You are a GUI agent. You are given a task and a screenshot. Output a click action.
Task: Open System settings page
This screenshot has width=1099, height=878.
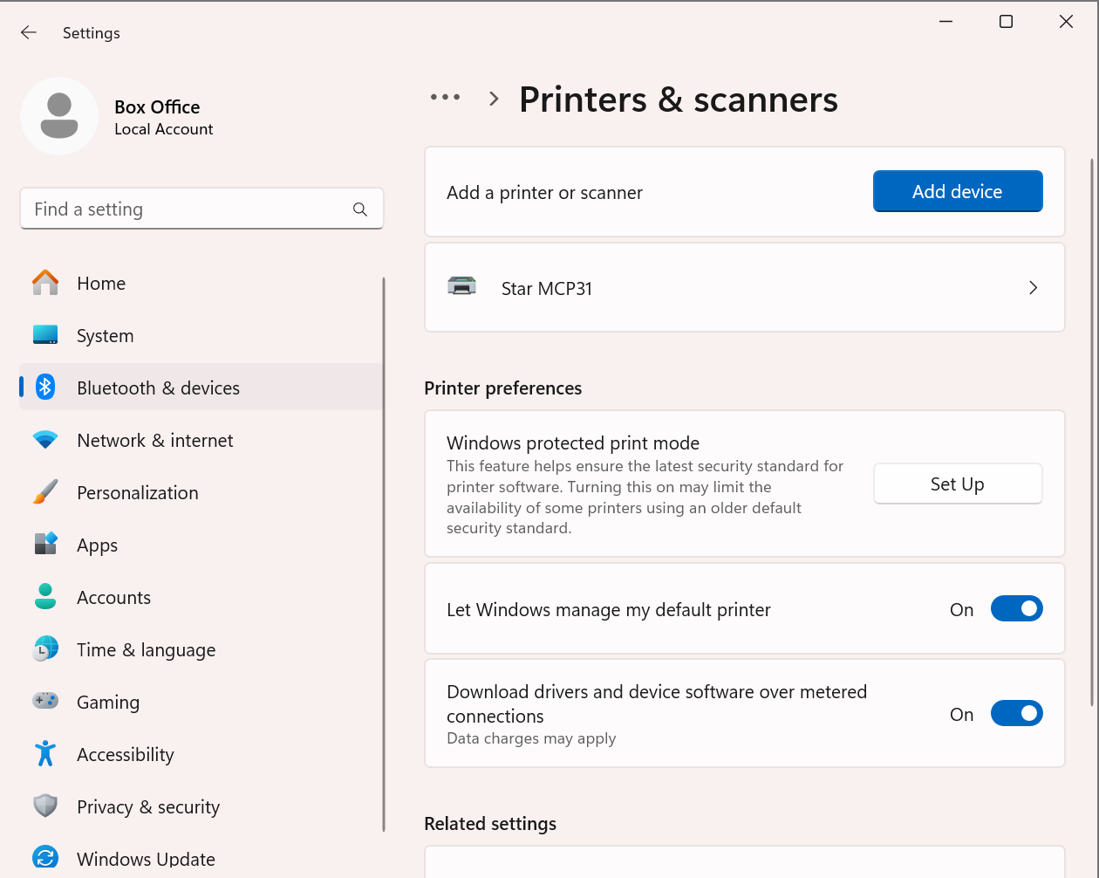click(201, 336)
